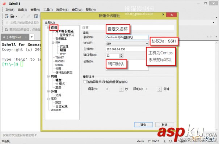Collapse the 用户身份验证 tree node
Screen dimensions: 219x144
click(x=53, y=31)
